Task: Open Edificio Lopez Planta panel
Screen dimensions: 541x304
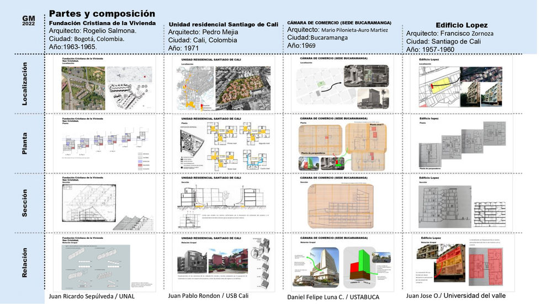Action: [462, 144]
